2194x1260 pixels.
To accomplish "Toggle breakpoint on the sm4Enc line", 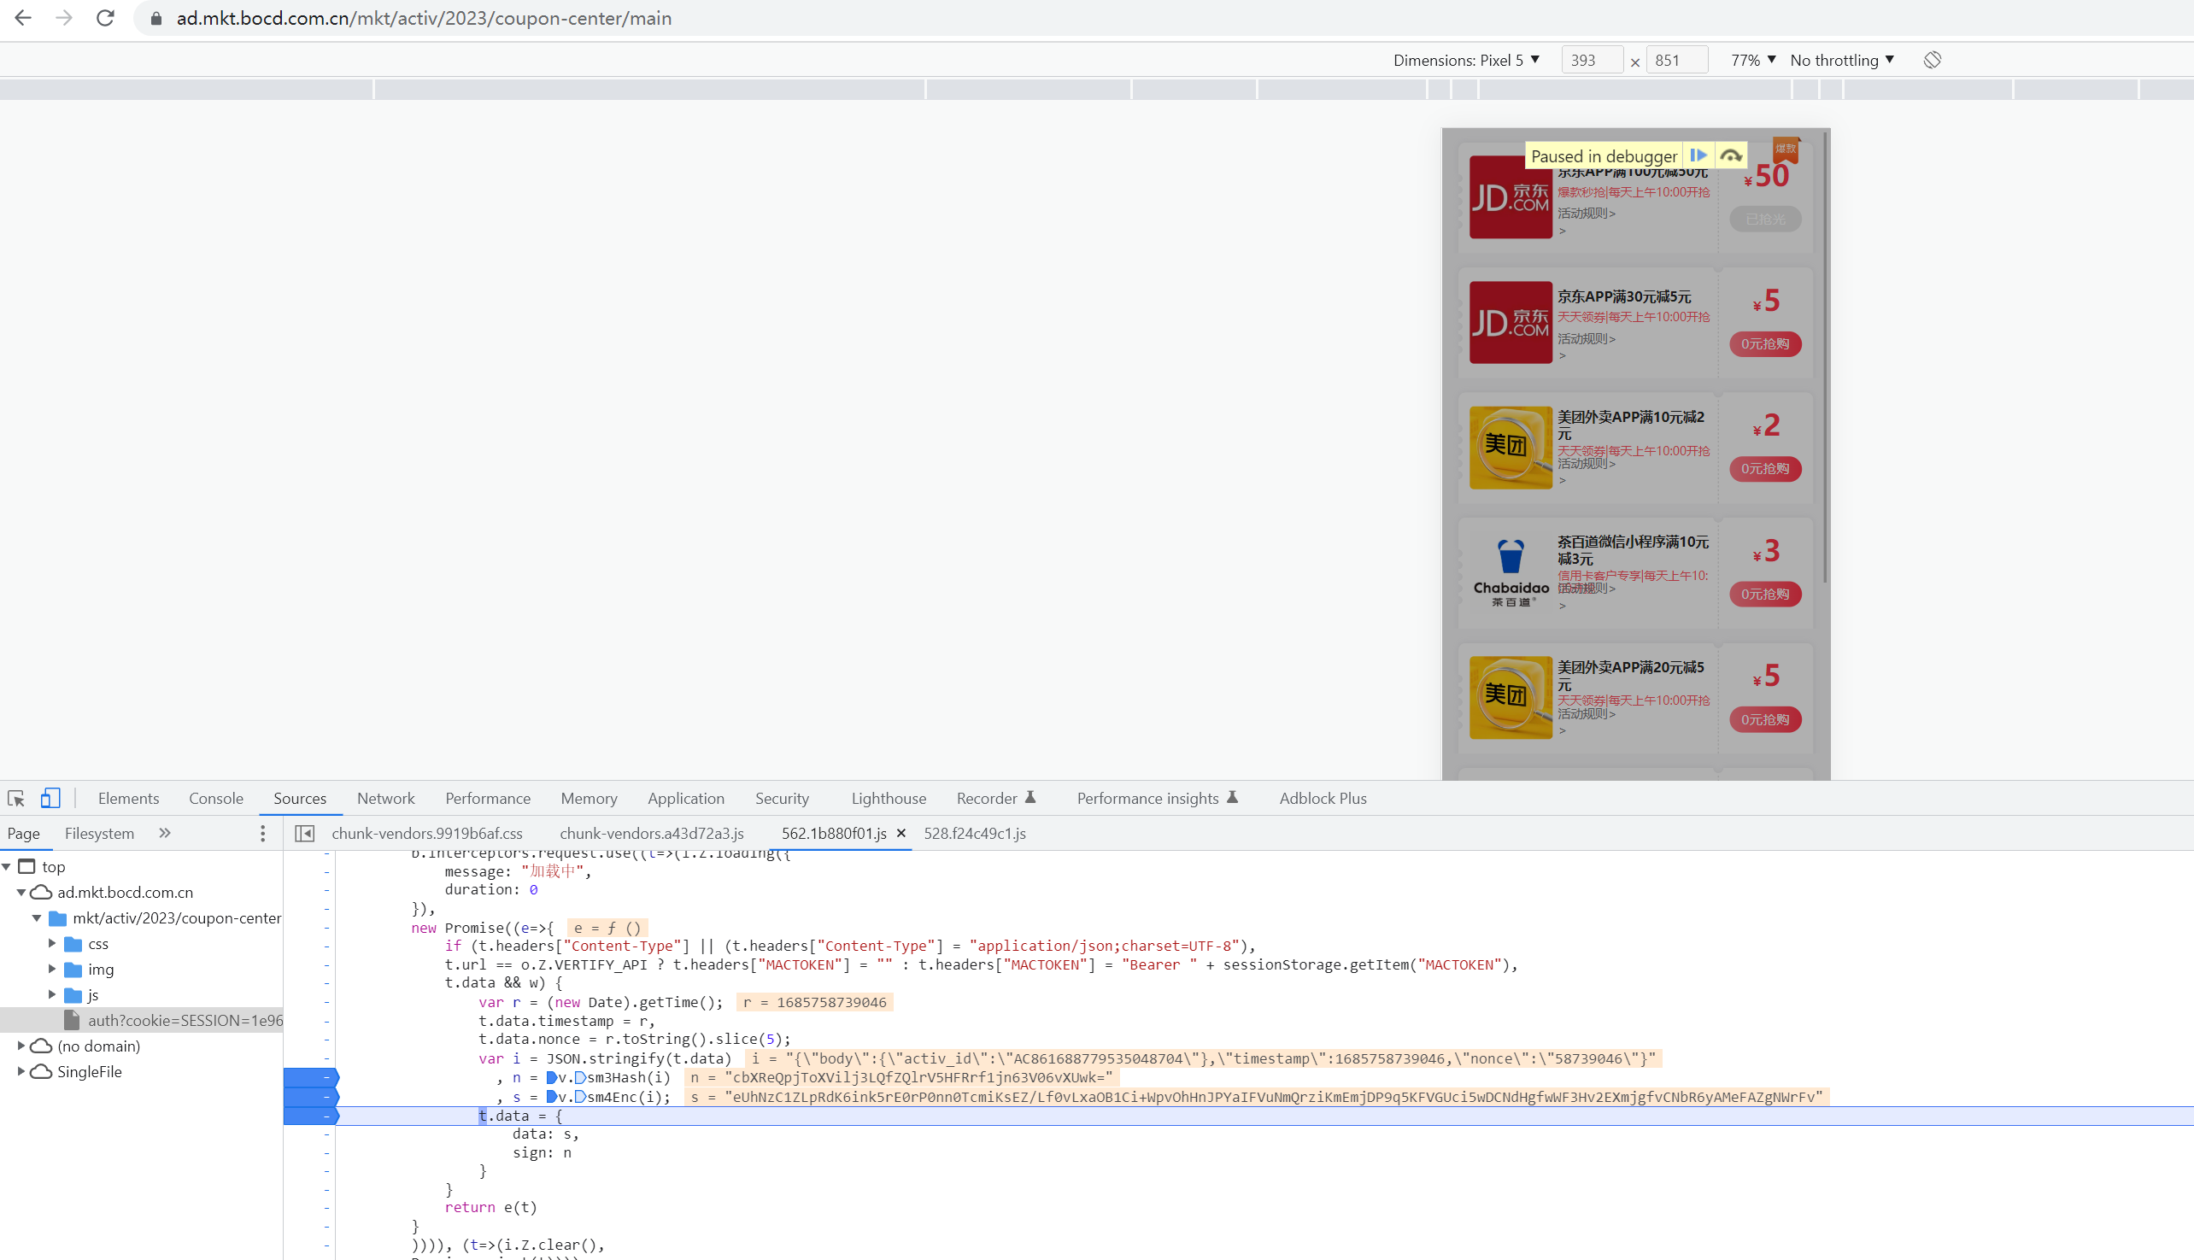I will [x=312, y=1097].
